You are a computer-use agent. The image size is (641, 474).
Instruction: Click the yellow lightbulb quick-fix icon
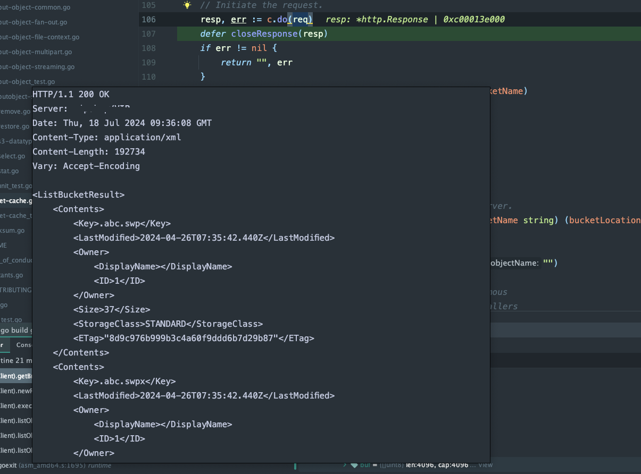click(x=187, y=5)
